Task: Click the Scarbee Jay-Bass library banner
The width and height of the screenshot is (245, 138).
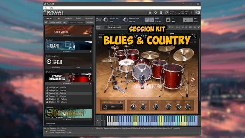Action: point(69,62)
